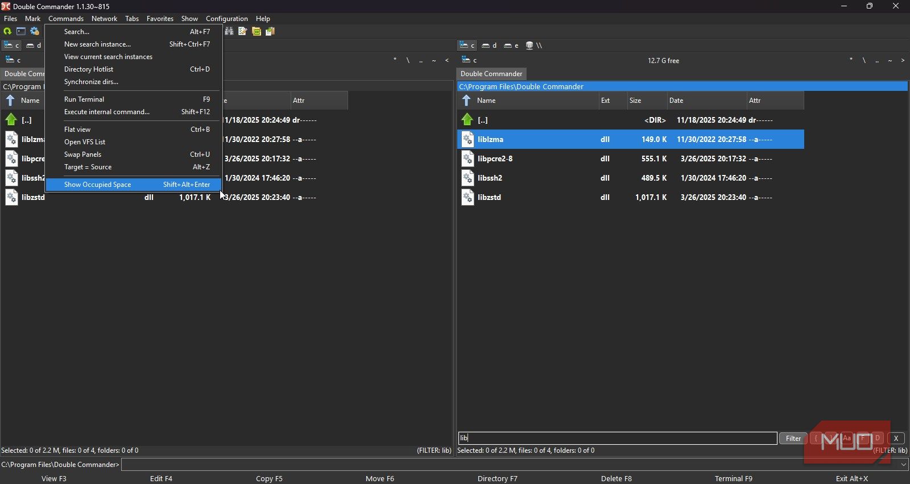
Task: Click the liblzma file icon in the right panel
Action: point(468,139)
